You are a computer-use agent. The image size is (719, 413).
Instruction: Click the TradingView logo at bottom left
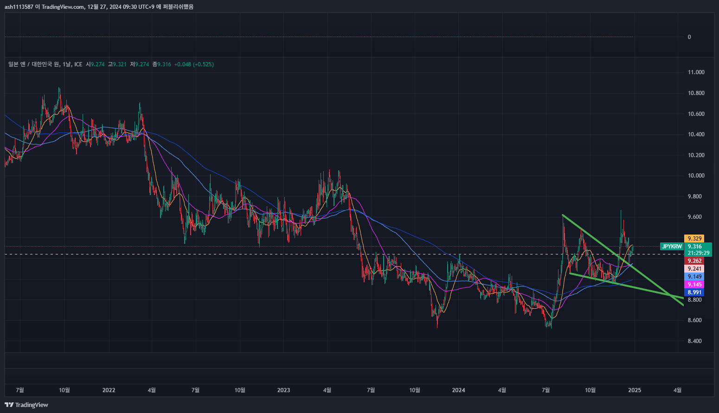pos(26,405)
